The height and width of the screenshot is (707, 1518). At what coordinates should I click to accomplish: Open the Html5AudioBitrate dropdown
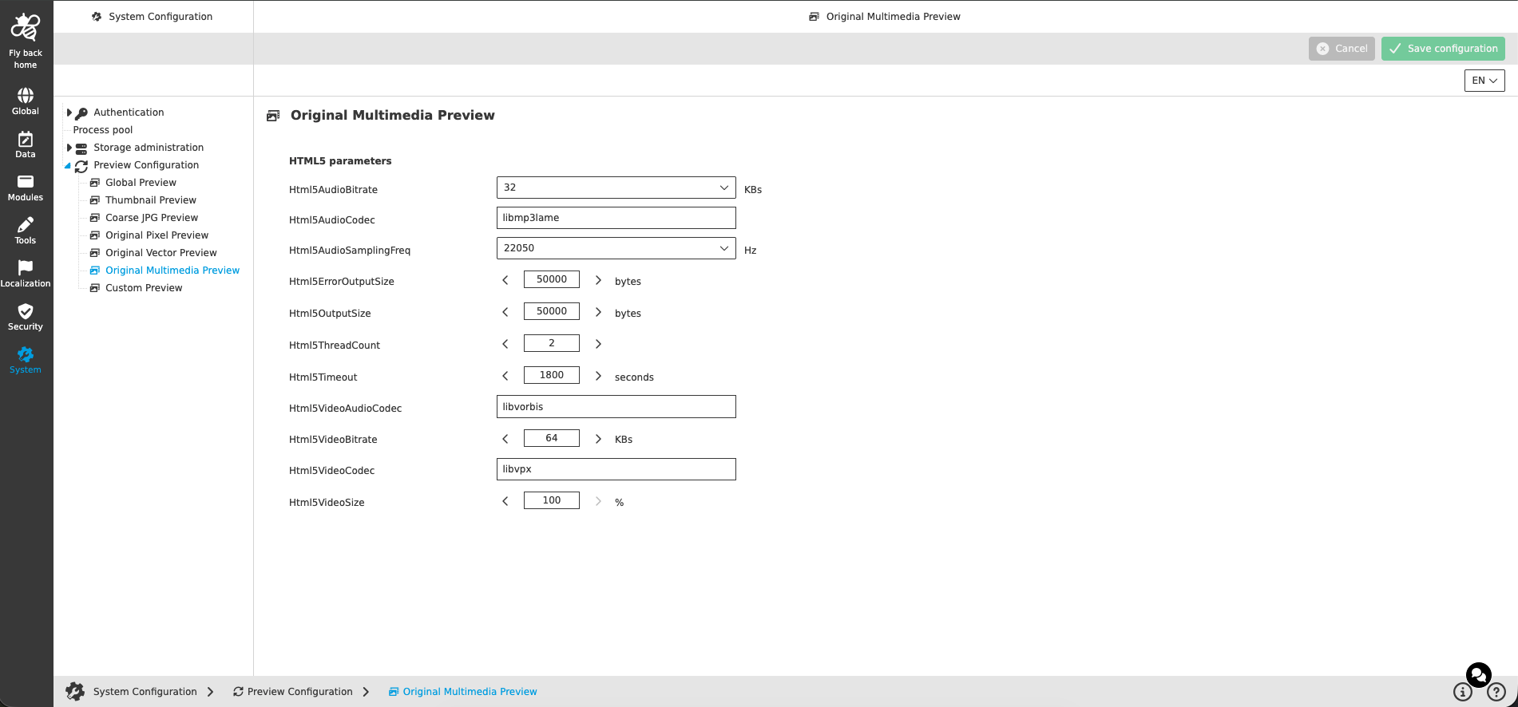click(616, 188)
